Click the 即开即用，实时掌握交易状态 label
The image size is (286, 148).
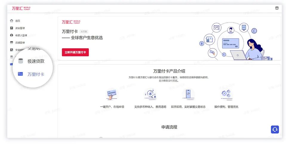(x=188, y=107)
